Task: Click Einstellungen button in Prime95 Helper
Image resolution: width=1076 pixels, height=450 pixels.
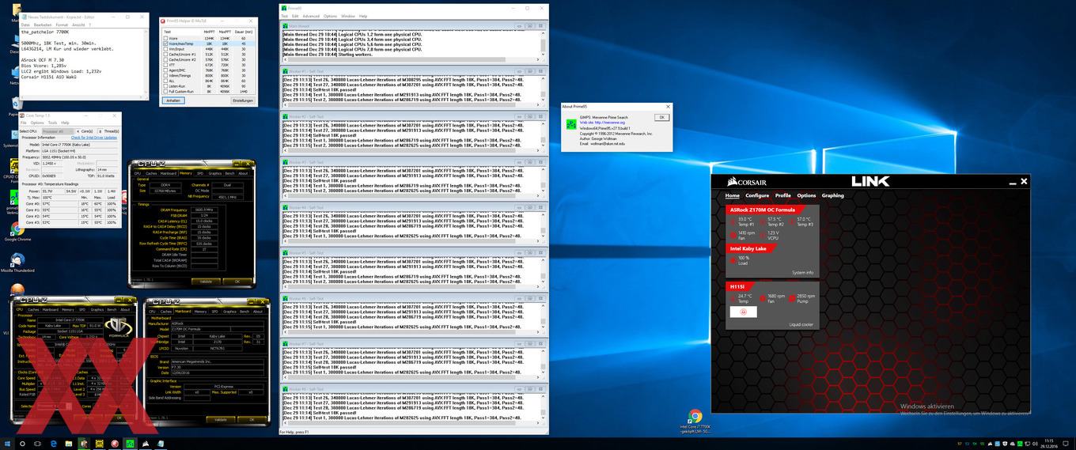Action: click(242, 100)
